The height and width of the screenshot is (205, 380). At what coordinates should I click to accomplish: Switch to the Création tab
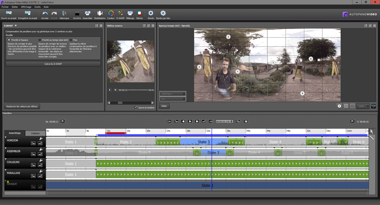tap(35, 133)
